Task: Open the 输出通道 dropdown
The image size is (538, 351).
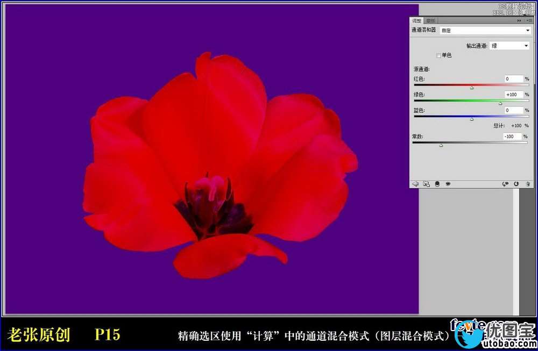Action: coord(509,46)
